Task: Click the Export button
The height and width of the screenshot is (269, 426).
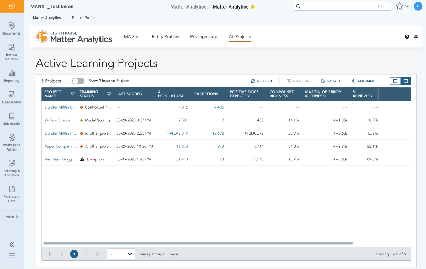Action: [x=330, y=81]
